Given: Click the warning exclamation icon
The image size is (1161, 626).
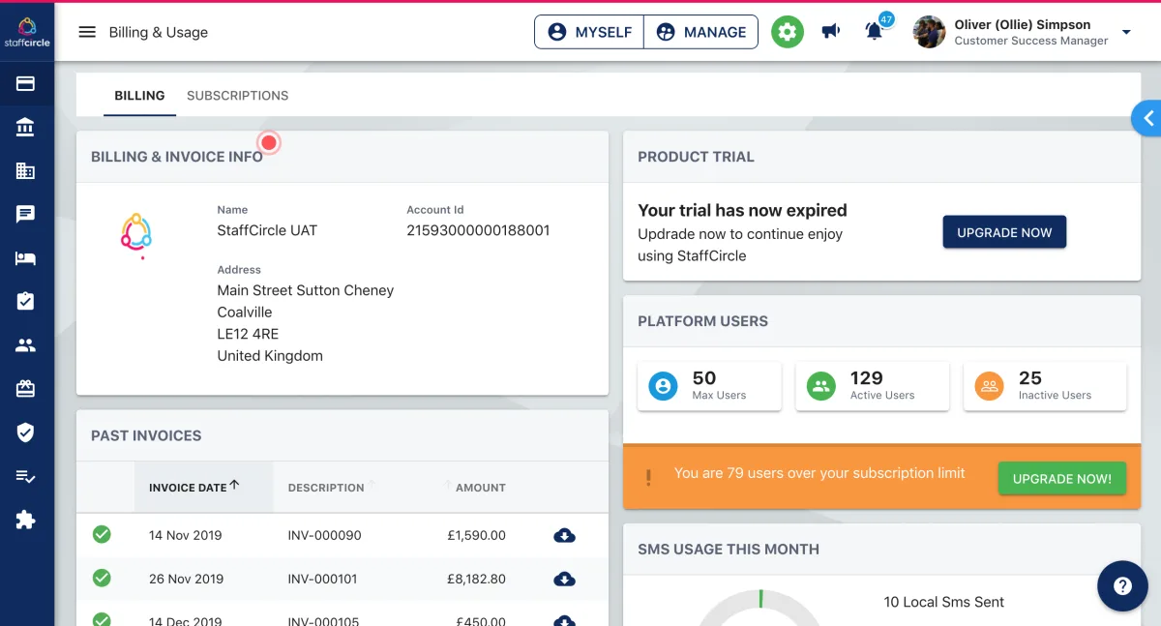Looking at the screenshot, I should tap(648, 476).
